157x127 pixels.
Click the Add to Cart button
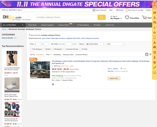point(114,78)
